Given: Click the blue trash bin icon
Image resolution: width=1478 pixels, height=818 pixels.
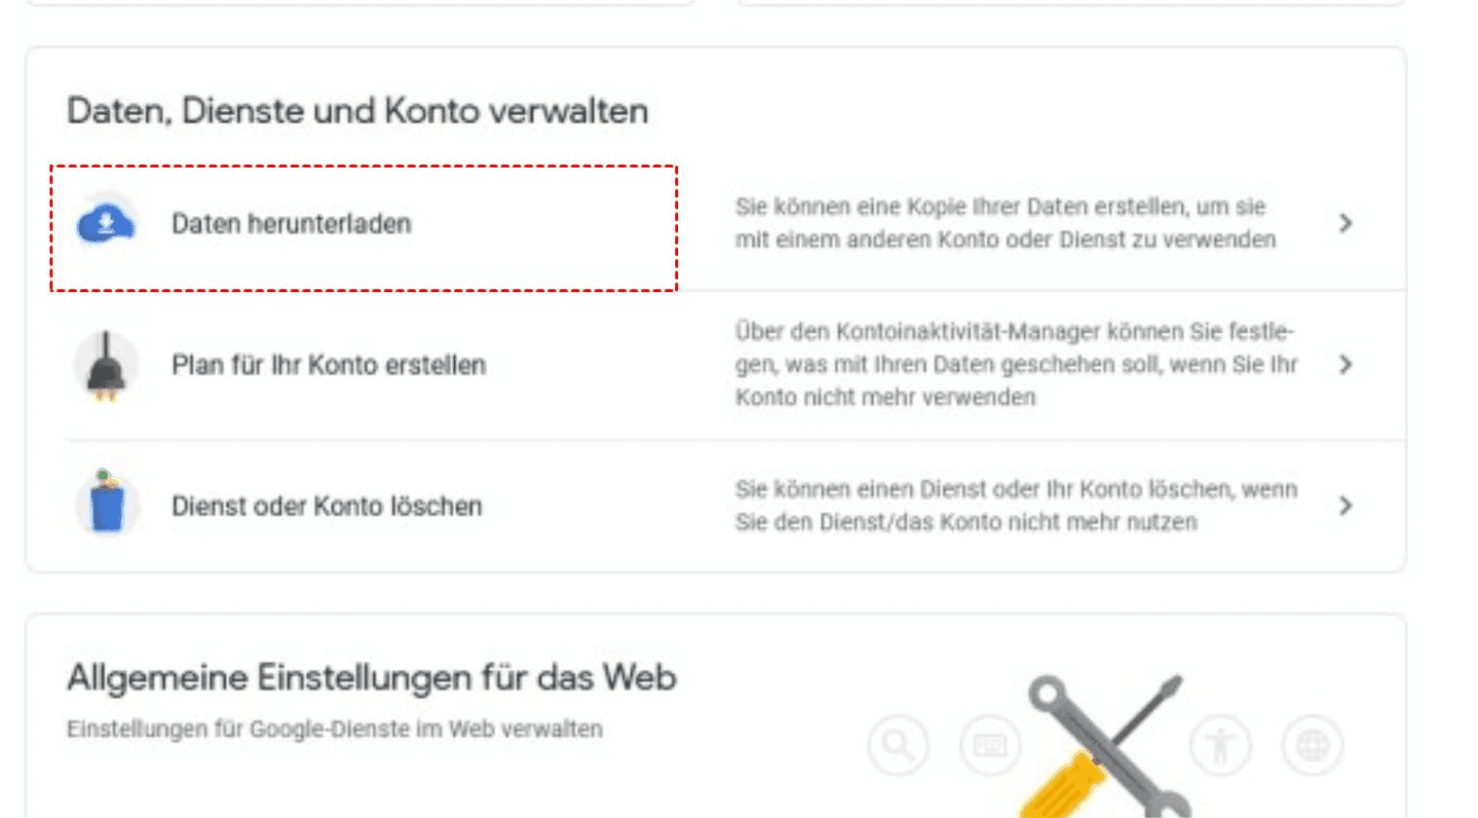Looking at the screenshot, I should 107,502.
